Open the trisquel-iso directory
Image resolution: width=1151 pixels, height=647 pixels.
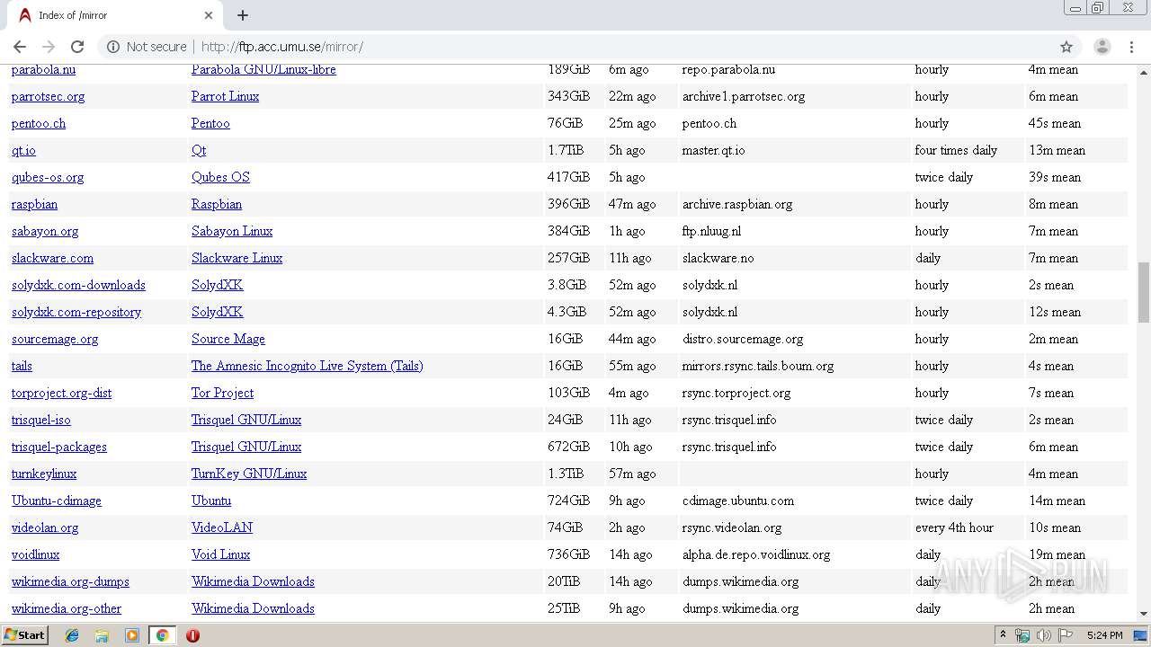(x=40, y=420)
